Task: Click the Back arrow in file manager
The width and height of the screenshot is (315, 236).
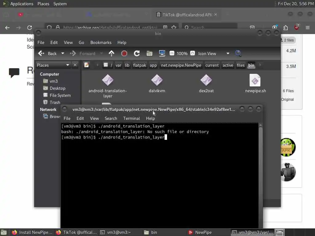Action: [x=47, y=53]
